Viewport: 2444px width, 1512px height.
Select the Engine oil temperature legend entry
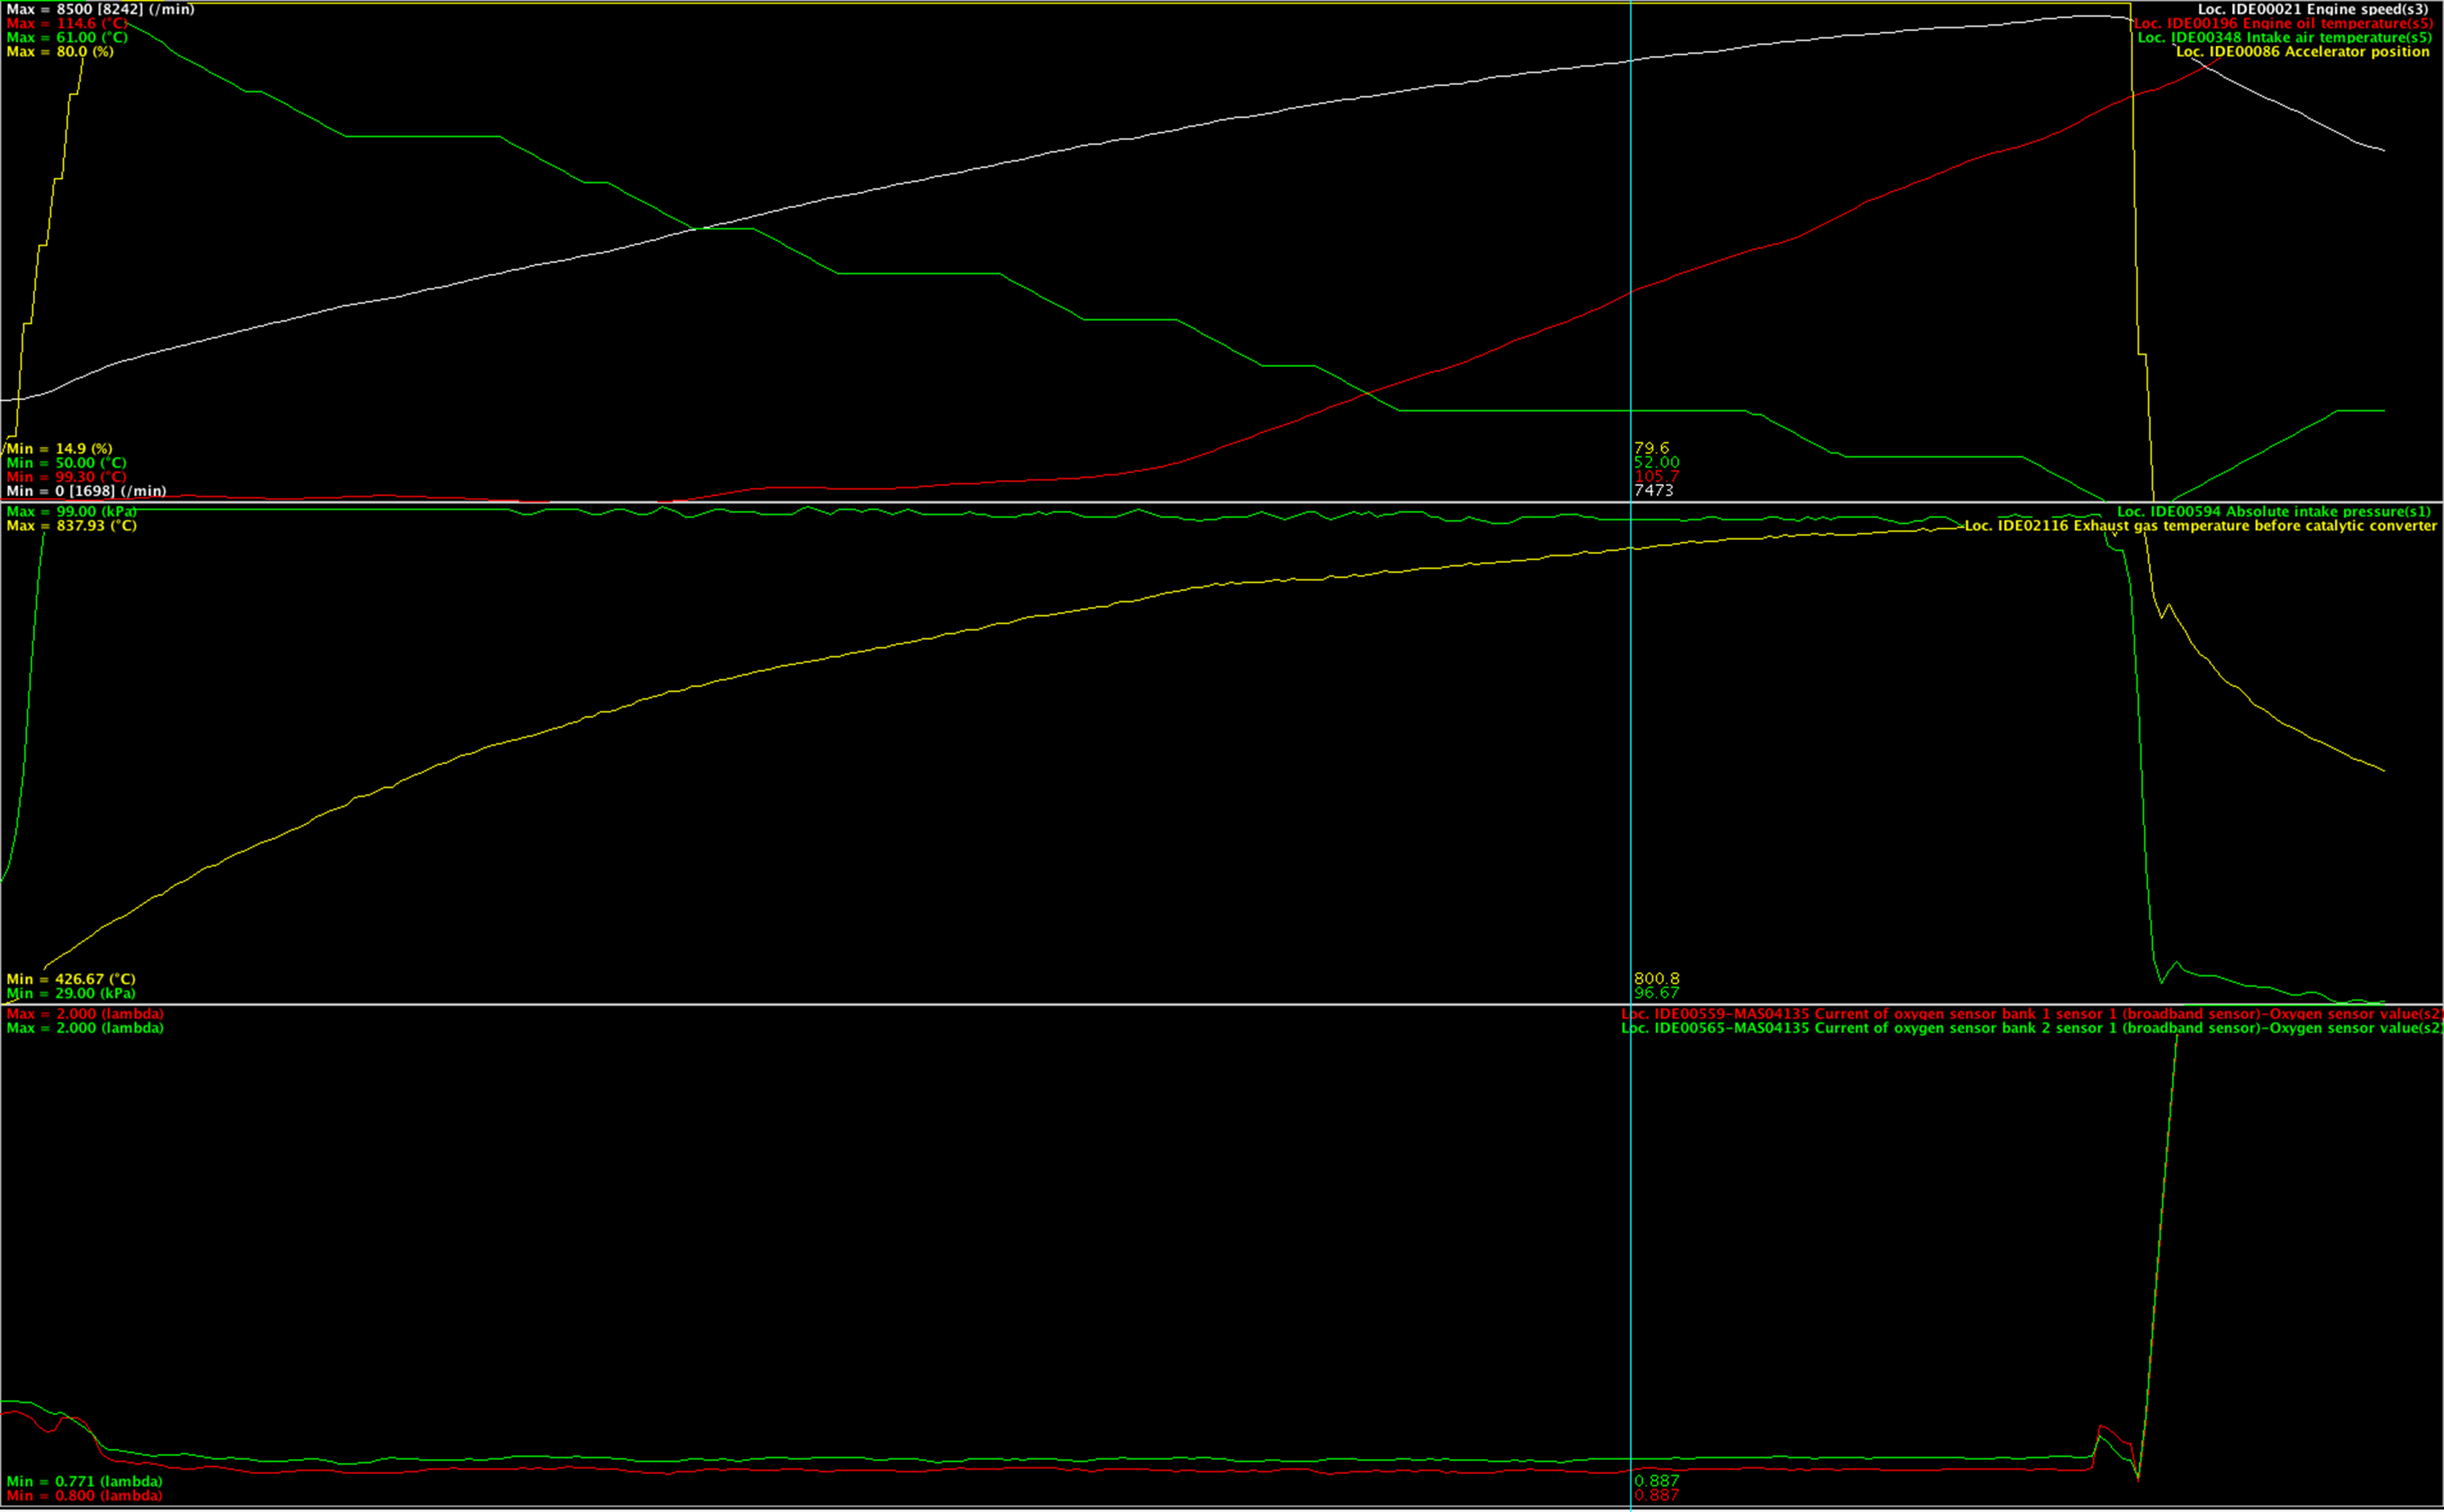tap(2283, 23)
